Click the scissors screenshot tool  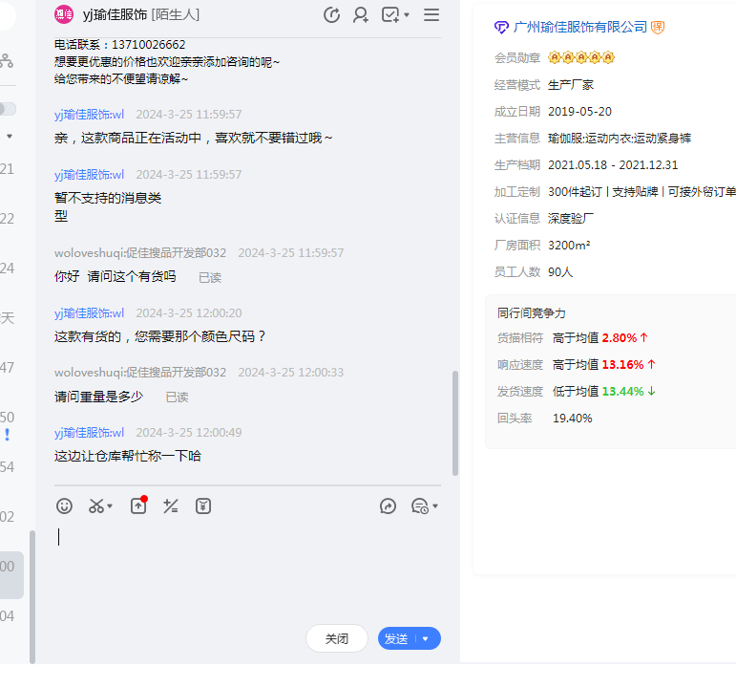click(95, 506)
